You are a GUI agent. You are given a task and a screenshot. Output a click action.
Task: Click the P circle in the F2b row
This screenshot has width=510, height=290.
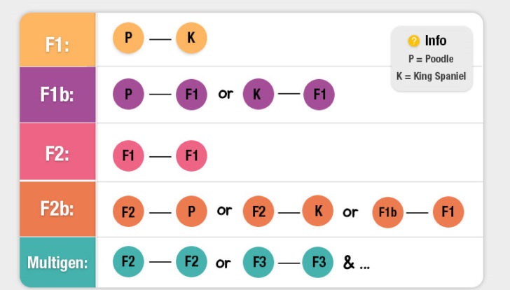coord(191,212)
